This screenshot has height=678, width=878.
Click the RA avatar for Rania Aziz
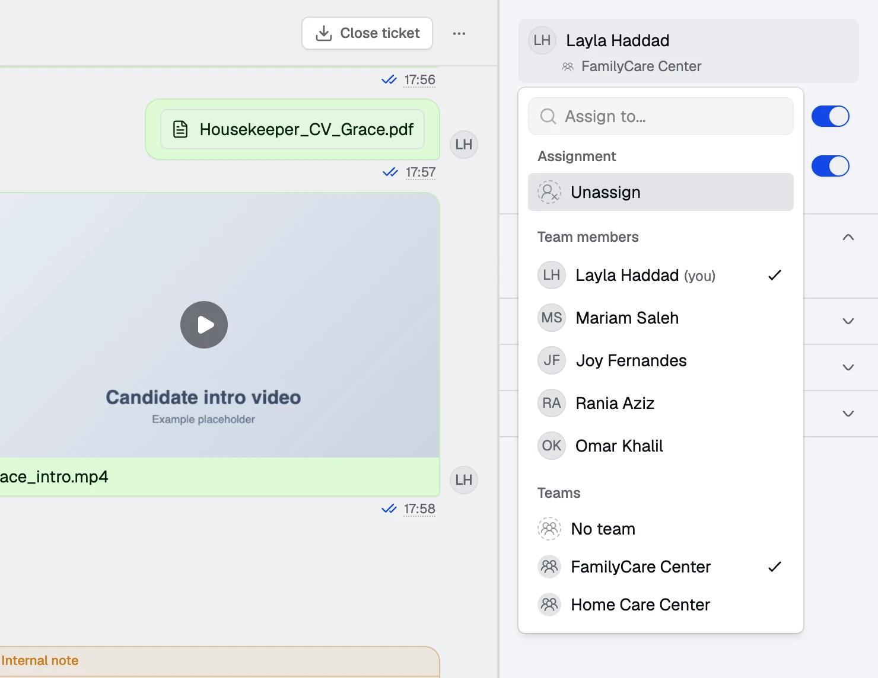point(552,403)
